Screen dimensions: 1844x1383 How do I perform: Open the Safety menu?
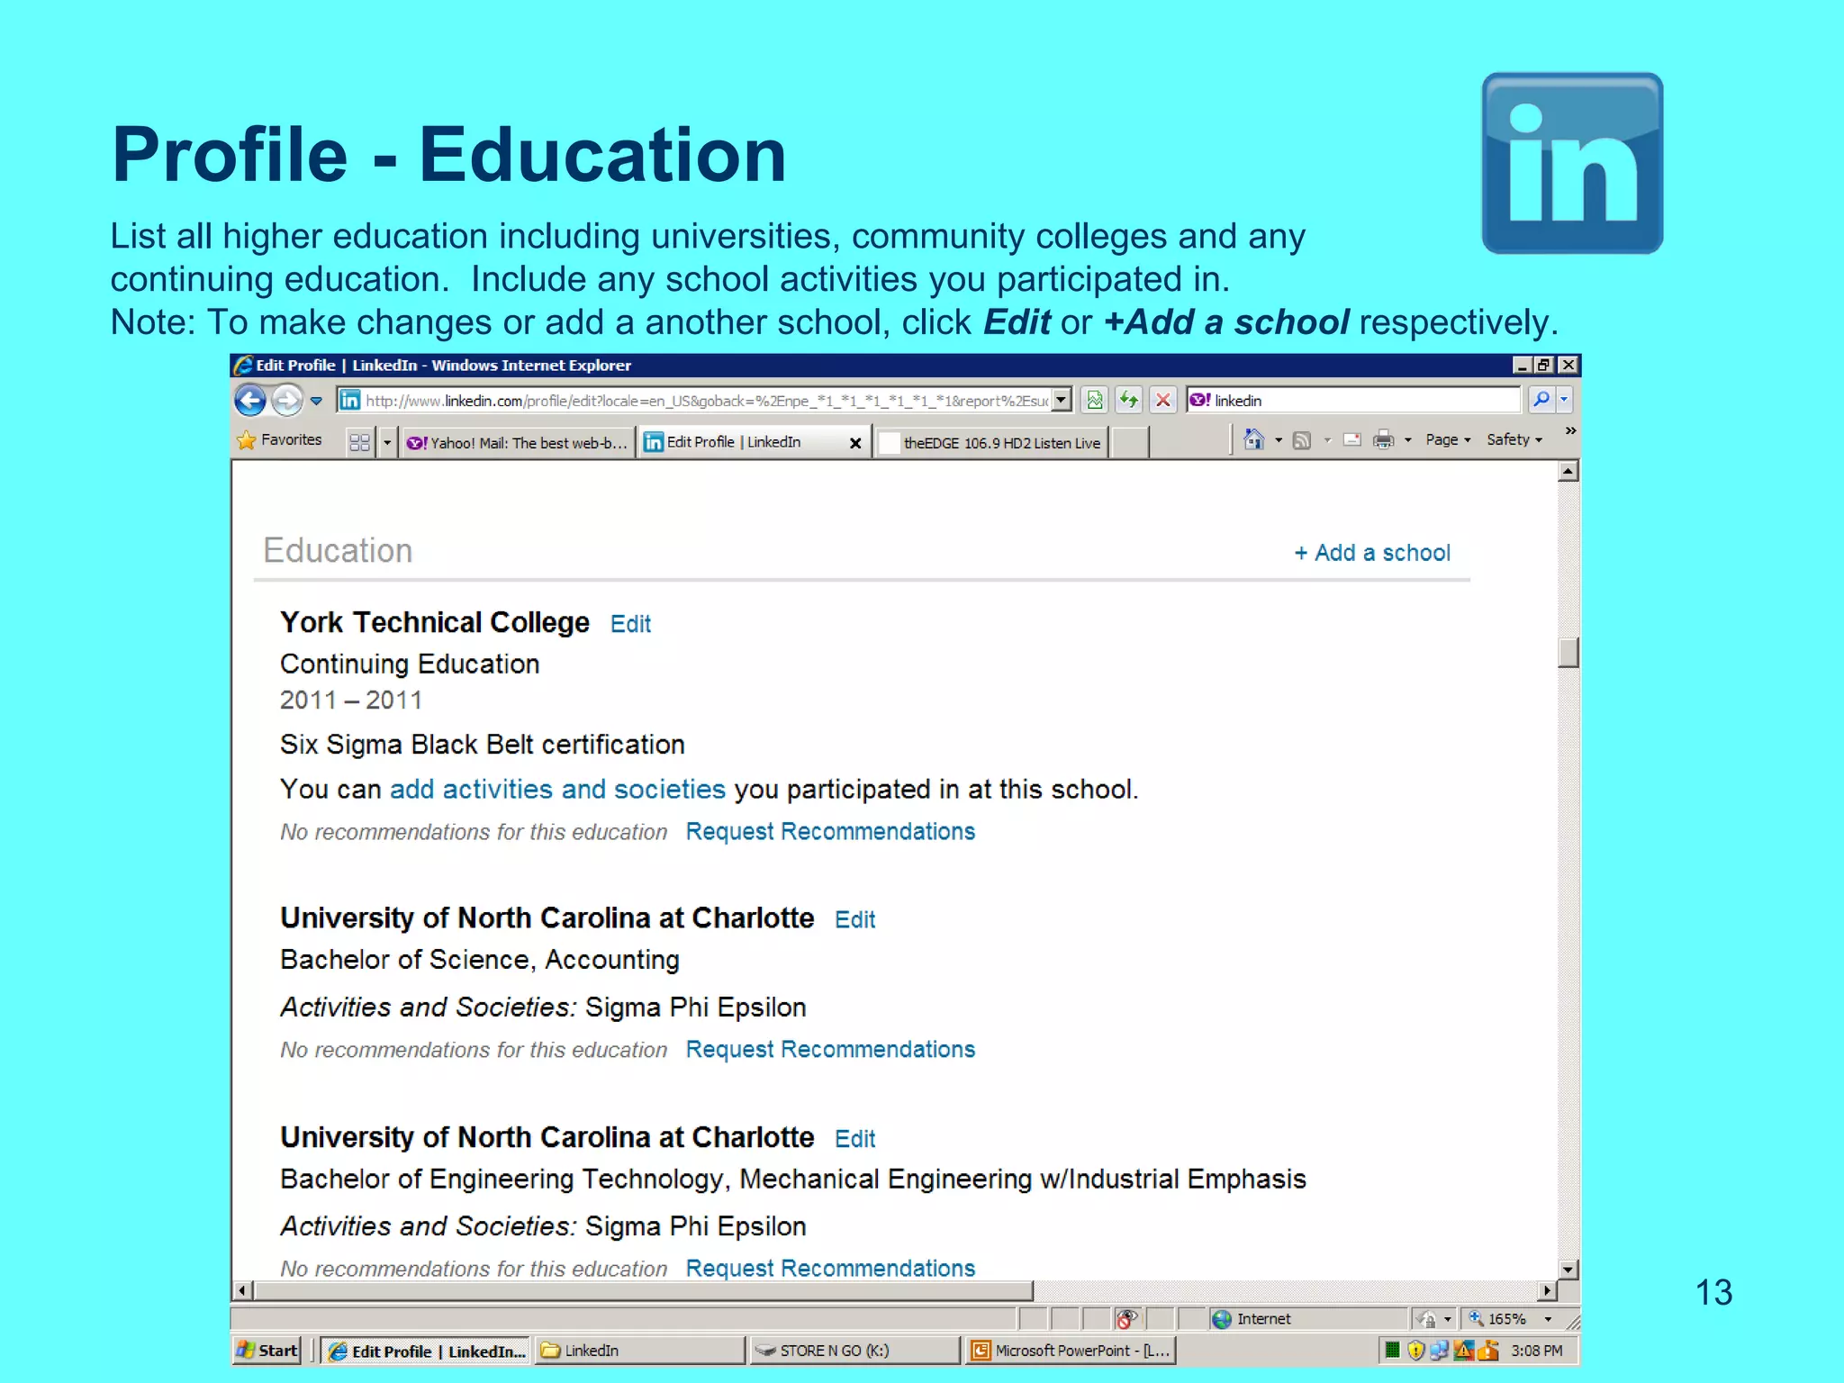pyautogui.click(x=1514, y=439)
